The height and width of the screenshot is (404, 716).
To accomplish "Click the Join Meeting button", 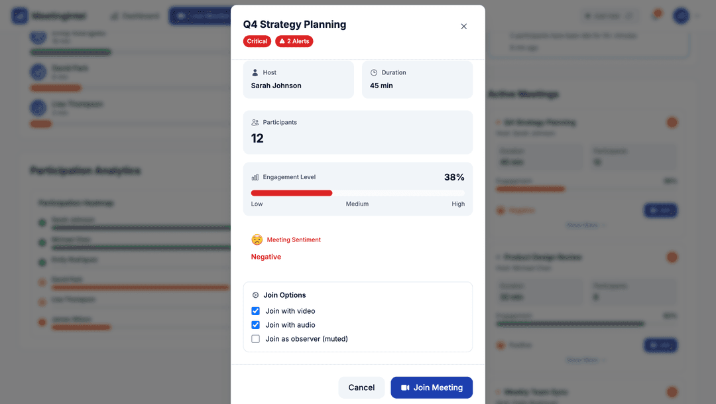I will coord(432,387).
